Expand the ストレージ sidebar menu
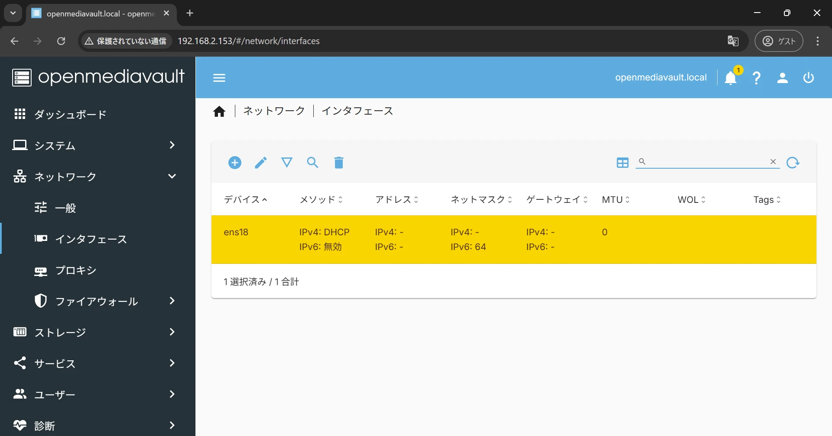The height and width of the screenshot is (436, 832). click(97, 332)
